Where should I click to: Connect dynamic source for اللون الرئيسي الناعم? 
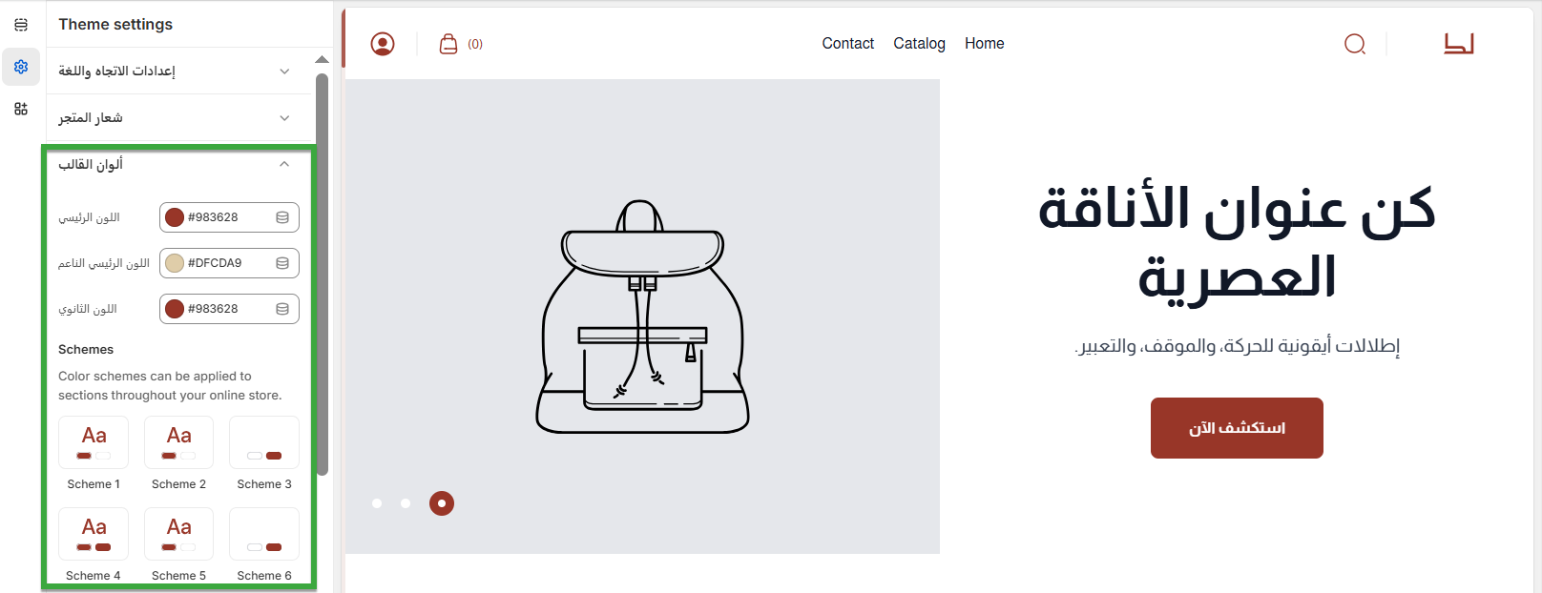click(x=282, y=263)
